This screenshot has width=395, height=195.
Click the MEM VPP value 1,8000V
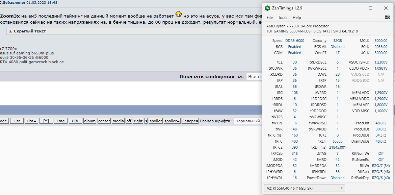pos(381,105)
